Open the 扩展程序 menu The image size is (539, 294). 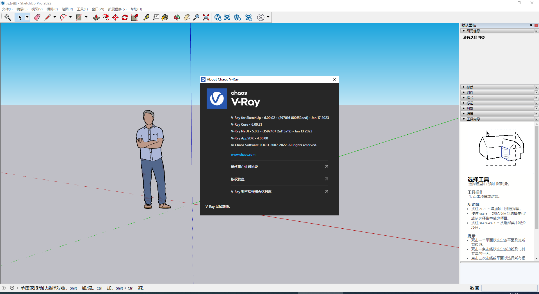[117, 9]
